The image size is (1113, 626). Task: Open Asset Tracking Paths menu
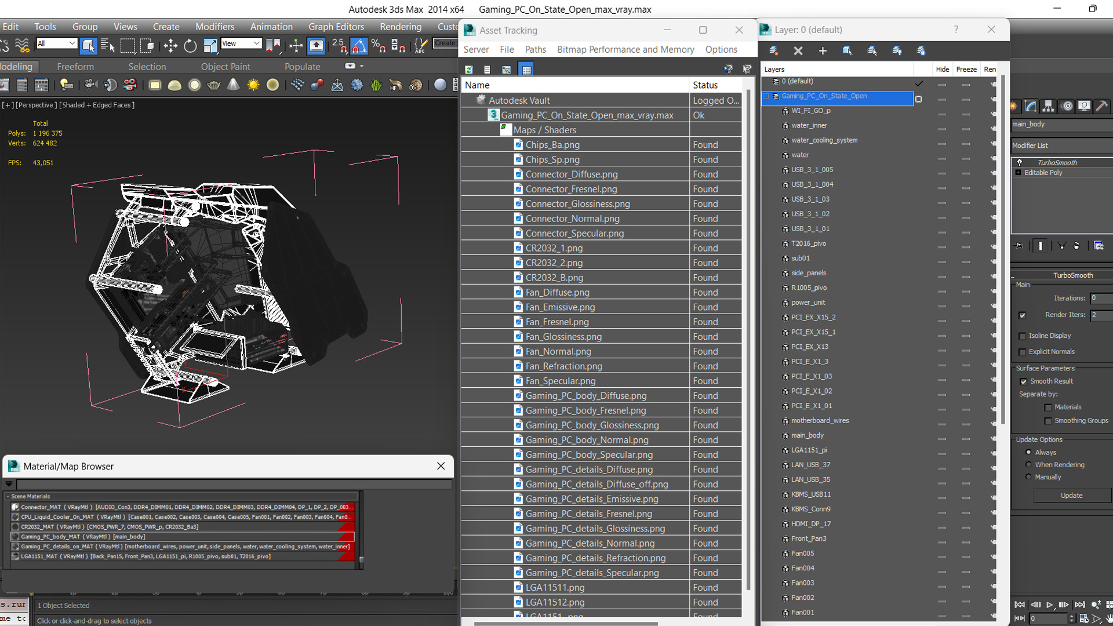coord(535,50)
